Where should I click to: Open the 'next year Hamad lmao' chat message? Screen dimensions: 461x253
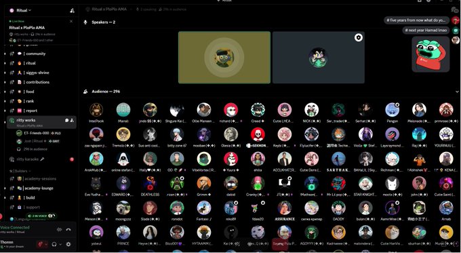coord(426,30)
